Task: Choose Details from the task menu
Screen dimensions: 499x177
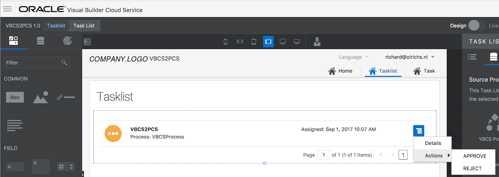Action: (433, 143)
